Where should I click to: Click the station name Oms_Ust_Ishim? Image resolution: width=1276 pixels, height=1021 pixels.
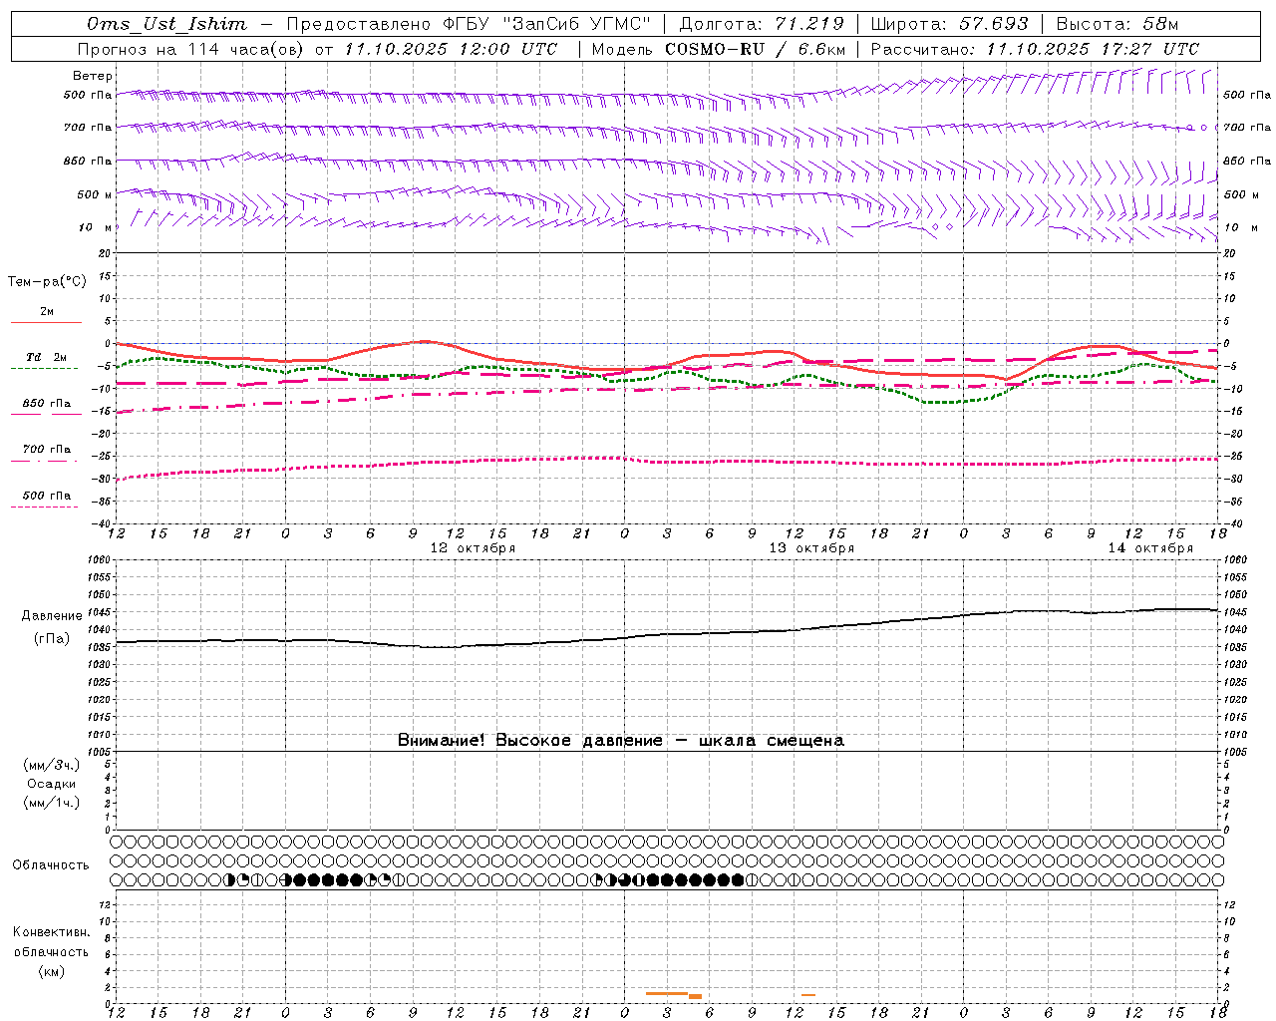[x=167, y=24]
